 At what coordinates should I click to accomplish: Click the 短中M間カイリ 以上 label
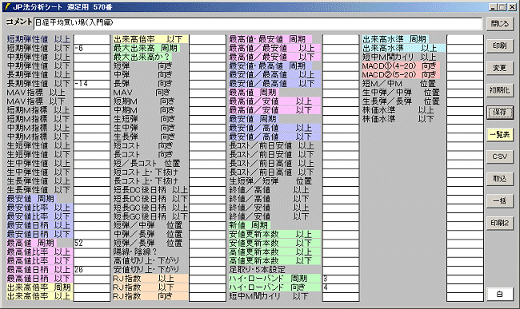(x=399, y=57)
